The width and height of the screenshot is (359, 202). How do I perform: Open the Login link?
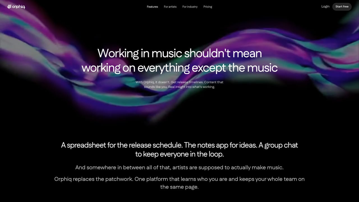(x=325, y=6)
